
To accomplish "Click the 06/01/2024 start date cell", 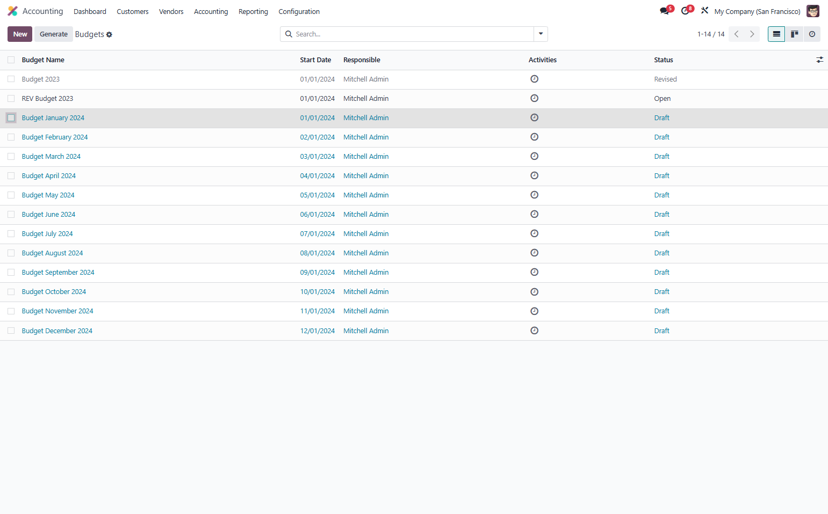I will (318, 214).
